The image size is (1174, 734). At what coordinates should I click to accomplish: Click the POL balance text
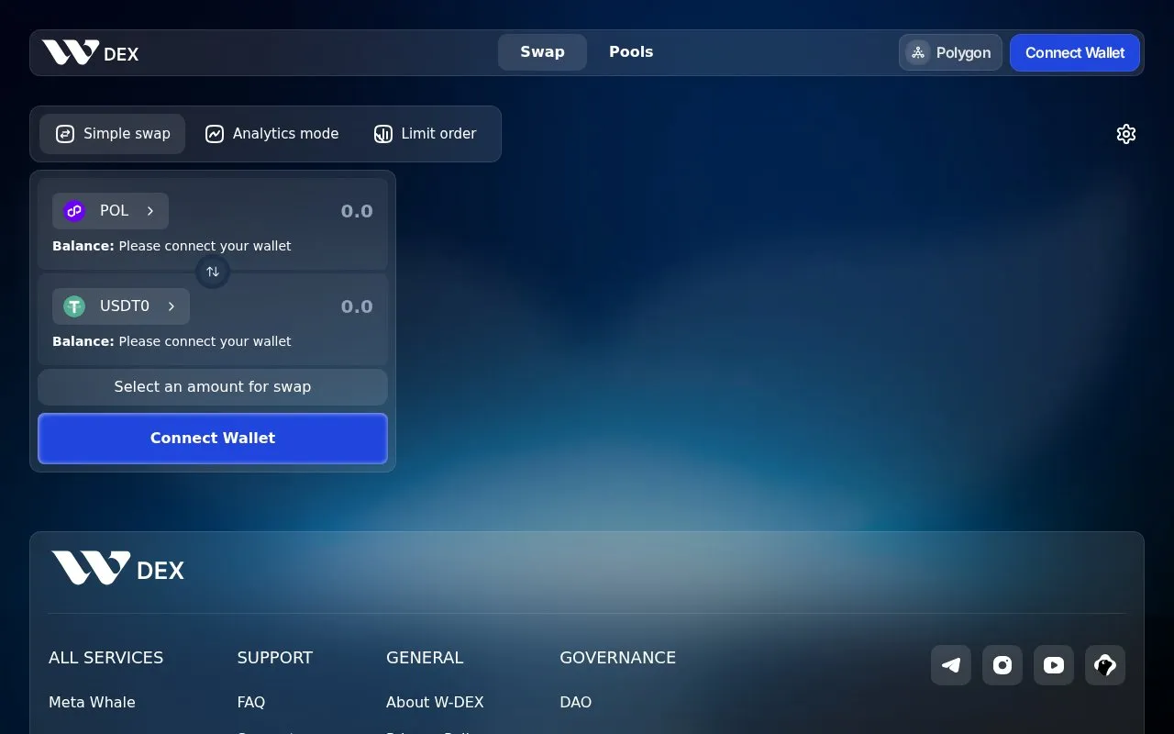[172, 246]
